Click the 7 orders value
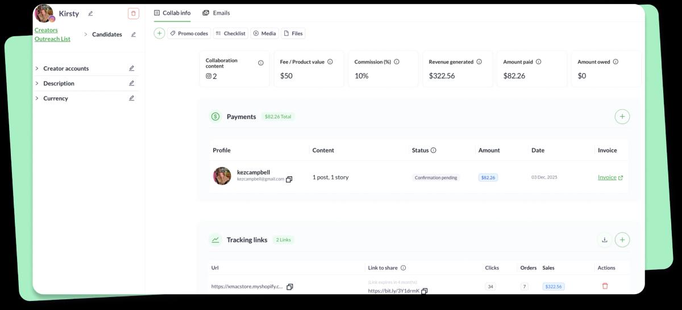The height and width of the screenshot is (310, 682). (524, 287)
